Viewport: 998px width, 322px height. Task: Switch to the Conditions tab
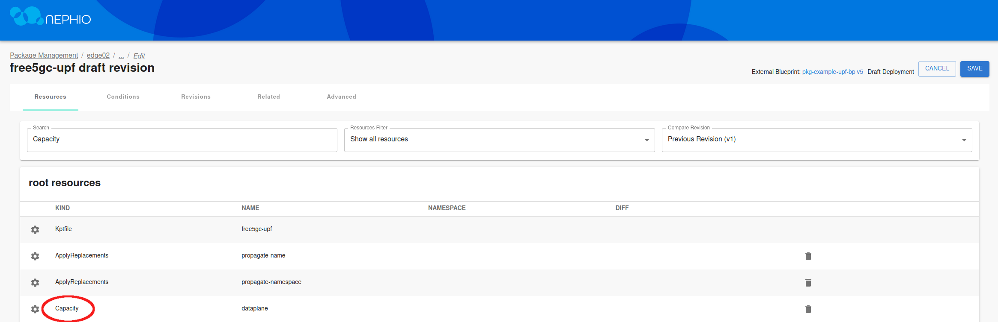click(123, 97)
